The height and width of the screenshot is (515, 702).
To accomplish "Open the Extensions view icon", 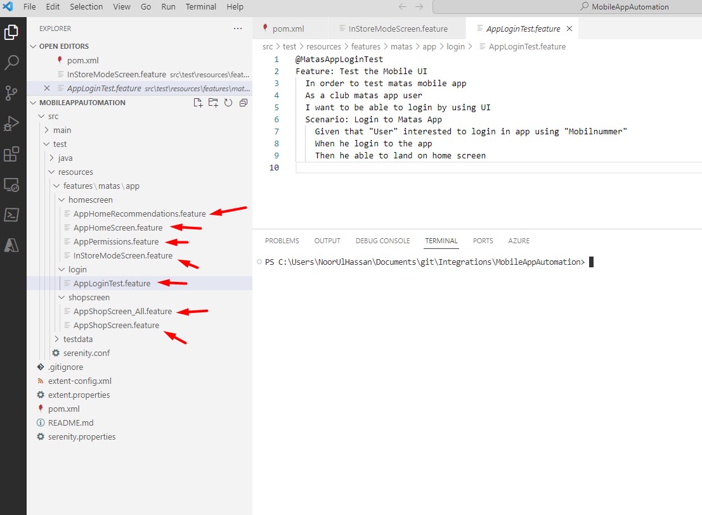I will pyautogui.click(x=11, y=154).
